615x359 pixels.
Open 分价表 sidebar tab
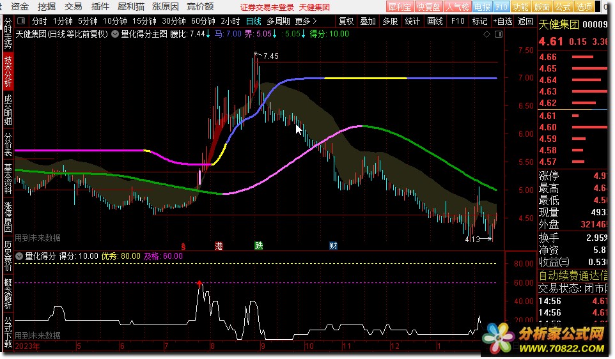coord(8,144)
